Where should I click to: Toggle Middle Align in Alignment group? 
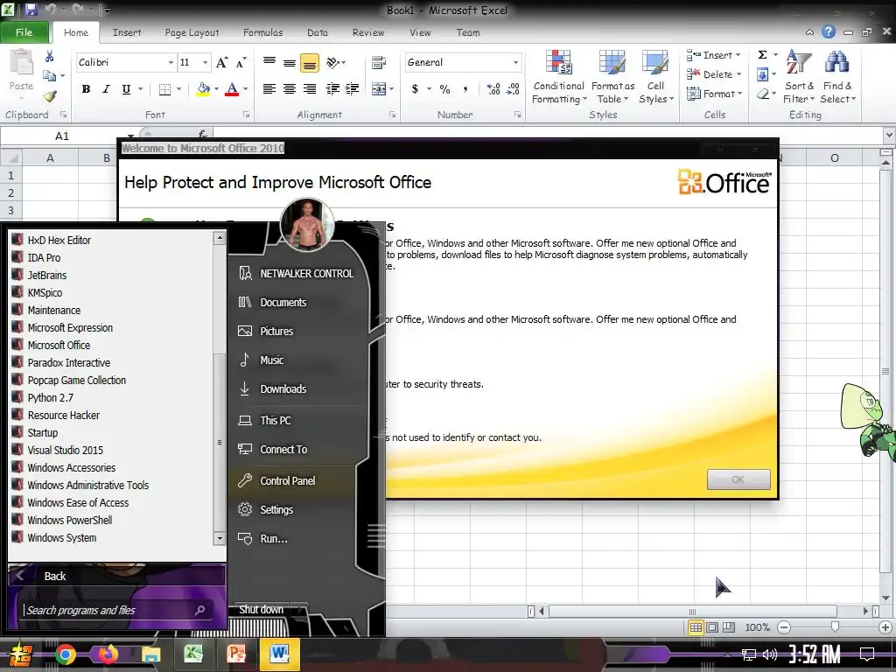(x=289, y=62)
